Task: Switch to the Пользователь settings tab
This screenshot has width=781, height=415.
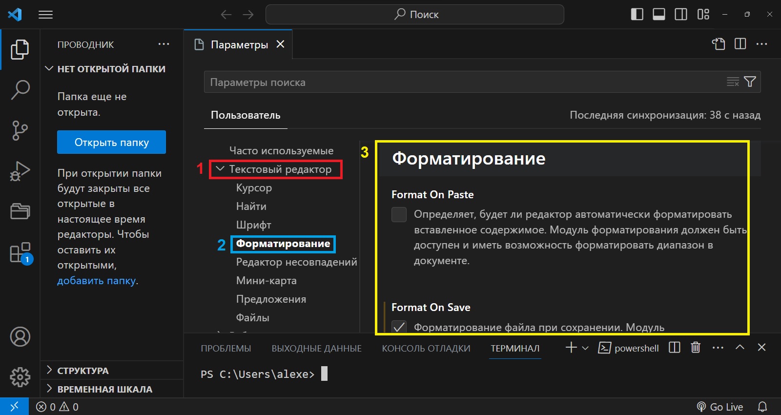Action: (246, 115)
